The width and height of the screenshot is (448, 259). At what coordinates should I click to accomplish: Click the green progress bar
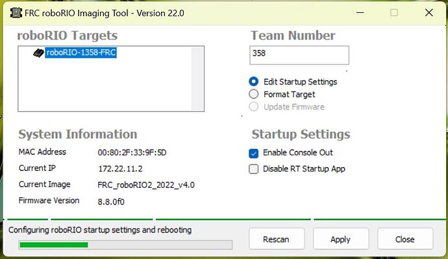point(125,245)
